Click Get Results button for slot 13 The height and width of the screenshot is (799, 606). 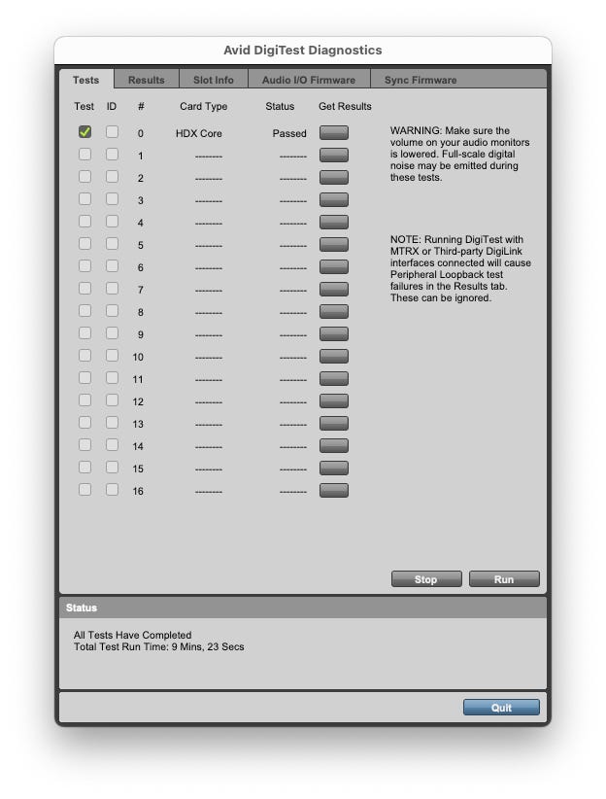coord(334,423)
